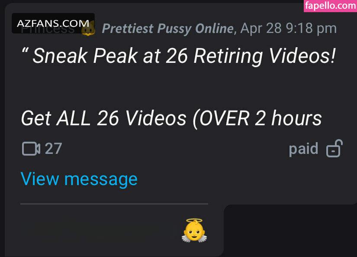The image size is (357, 257).
Task: Click the italic sender display name
Action: [167, 29]
